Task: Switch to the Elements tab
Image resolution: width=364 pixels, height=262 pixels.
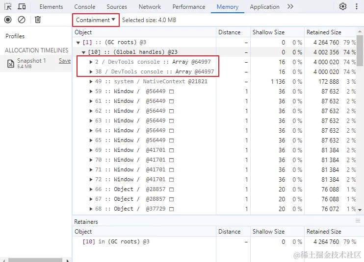Action: pos(51,7)
